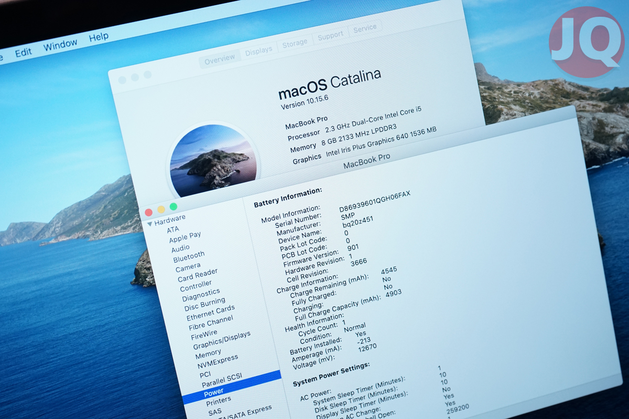629x419 pixels.
Task: Click the AC Power label in power settings
Action: [316, 394]
